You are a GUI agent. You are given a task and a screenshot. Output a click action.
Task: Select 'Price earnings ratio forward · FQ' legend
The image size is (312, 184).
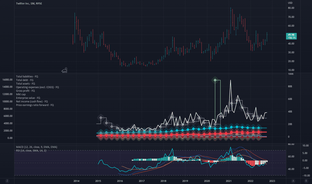click(35, 105)
